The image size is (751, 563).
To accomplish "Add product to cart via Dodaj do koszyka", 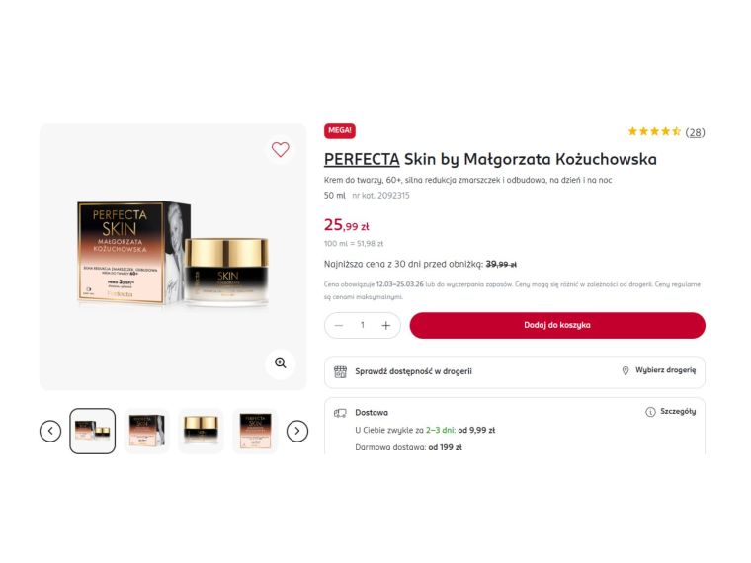I will coord(557,326).
